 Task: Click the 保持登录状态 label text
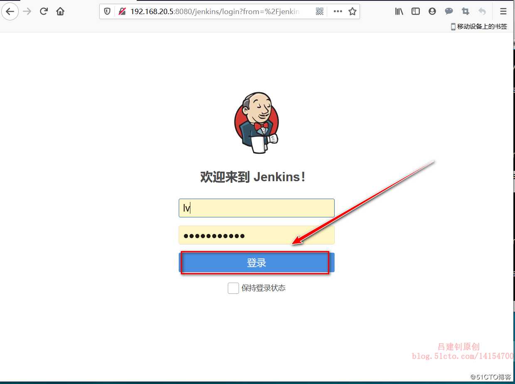click(264, 288)
